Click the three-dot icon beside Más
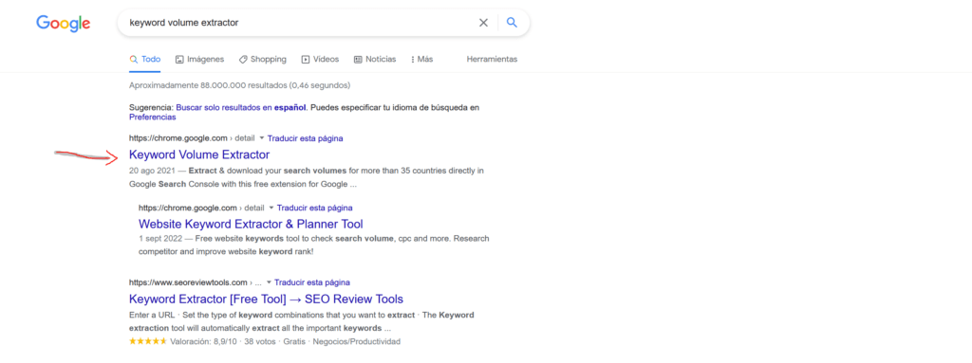The image size is (972, 363). click(413, 60)
